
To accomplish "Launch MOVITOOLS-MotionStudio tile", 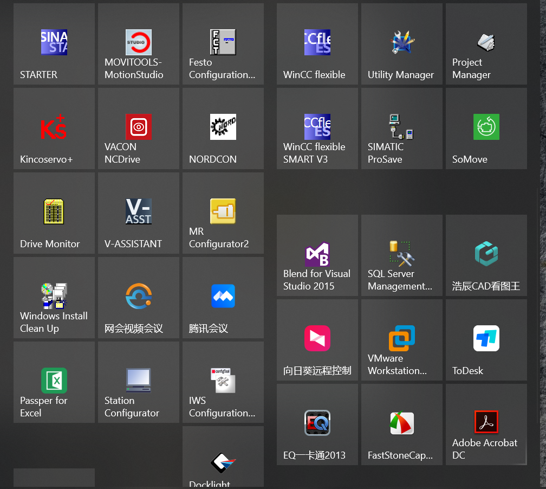I will pos(139,44).
